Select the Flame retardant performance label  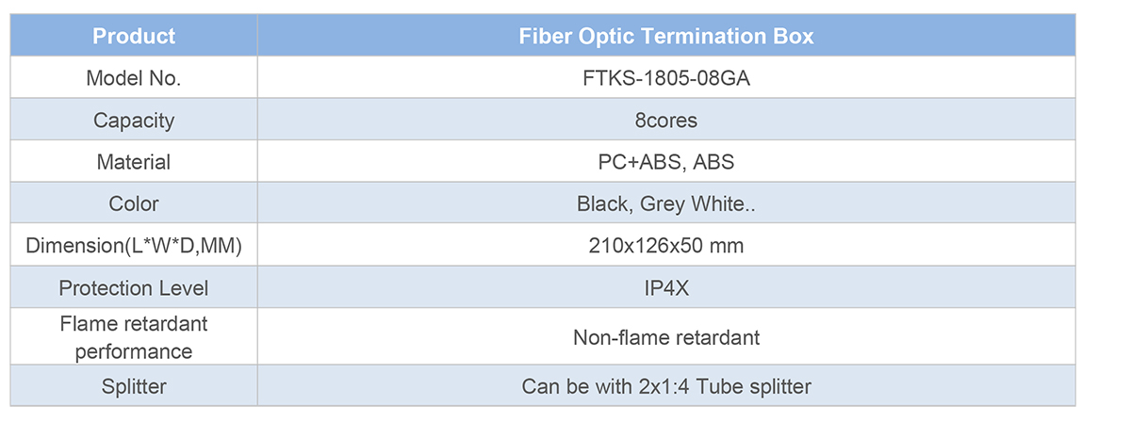tap(134, 337)
